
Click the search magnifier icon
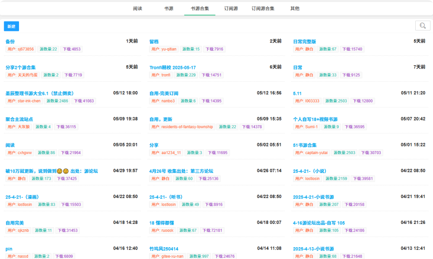pyautogui.click(x=422, y=26)
